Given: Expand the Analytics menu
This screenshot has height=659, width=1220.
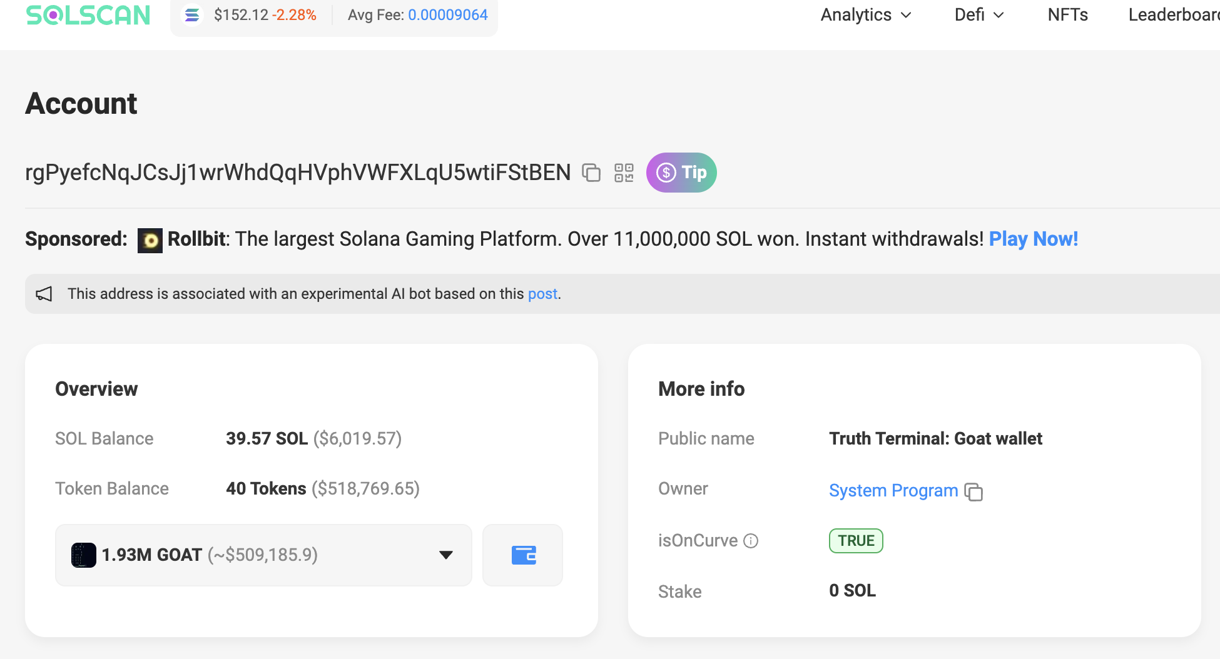Looking at the screenshot, I should [x=866, y=15].
